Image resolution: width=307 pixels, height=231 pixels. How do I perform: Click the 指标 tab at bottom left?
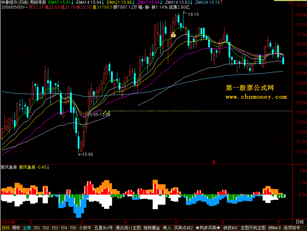click(x=6, y=228)
